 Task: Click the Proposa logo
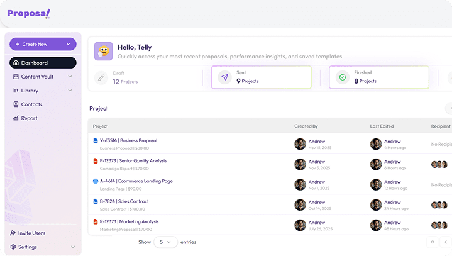point(28,13)
